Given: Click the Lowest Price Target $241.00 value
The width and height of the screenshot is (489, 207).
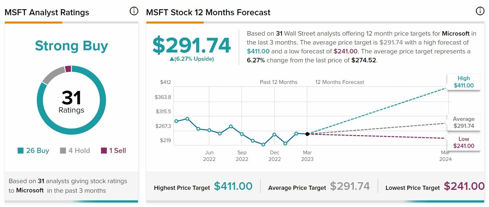Looking at the screenshot, I should tap(464, 186).
